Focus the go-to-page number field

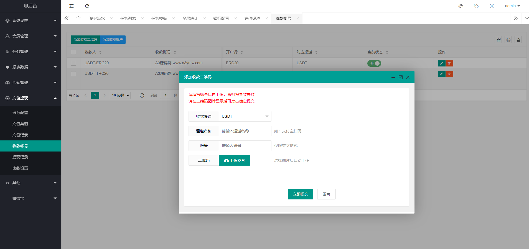(166, 95)
